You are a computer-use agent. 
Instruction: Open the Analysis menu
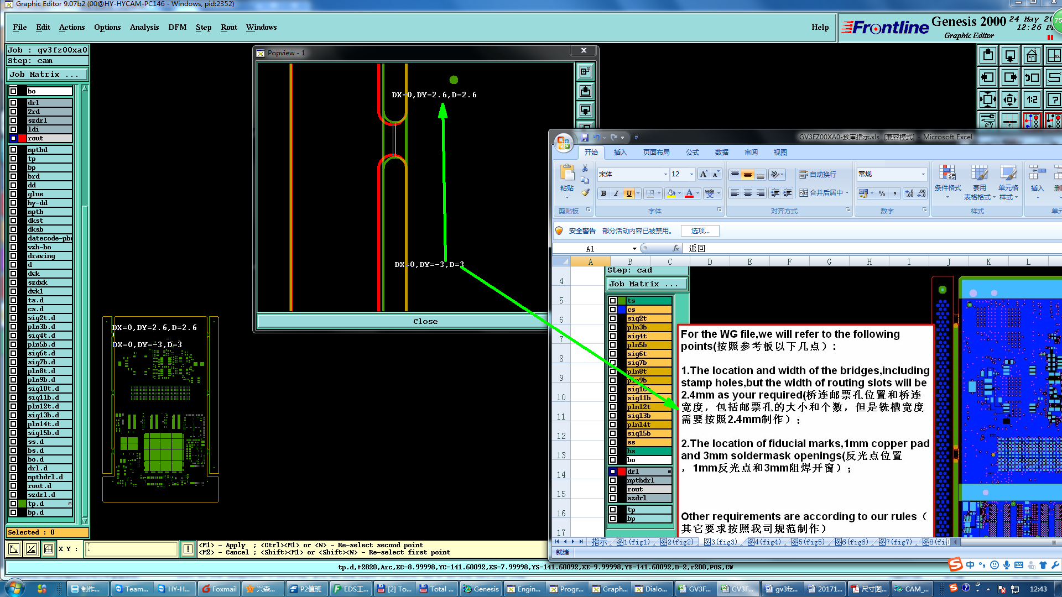click(x=144, y=27)
